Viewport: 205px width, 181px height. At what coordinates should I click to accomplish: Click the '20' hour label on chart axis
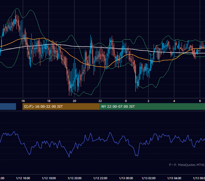pos(74,101)
